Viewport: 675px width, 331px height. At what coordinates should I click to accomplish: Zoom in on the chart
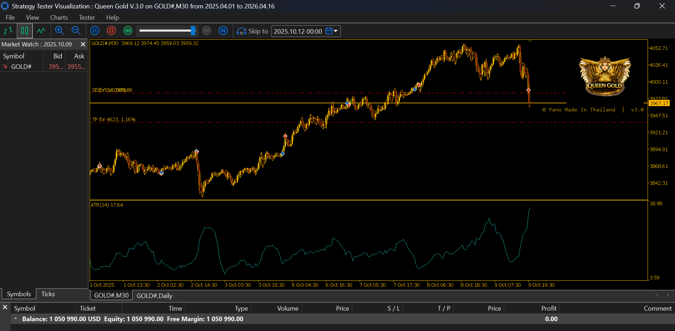click(x=59, y=31)
